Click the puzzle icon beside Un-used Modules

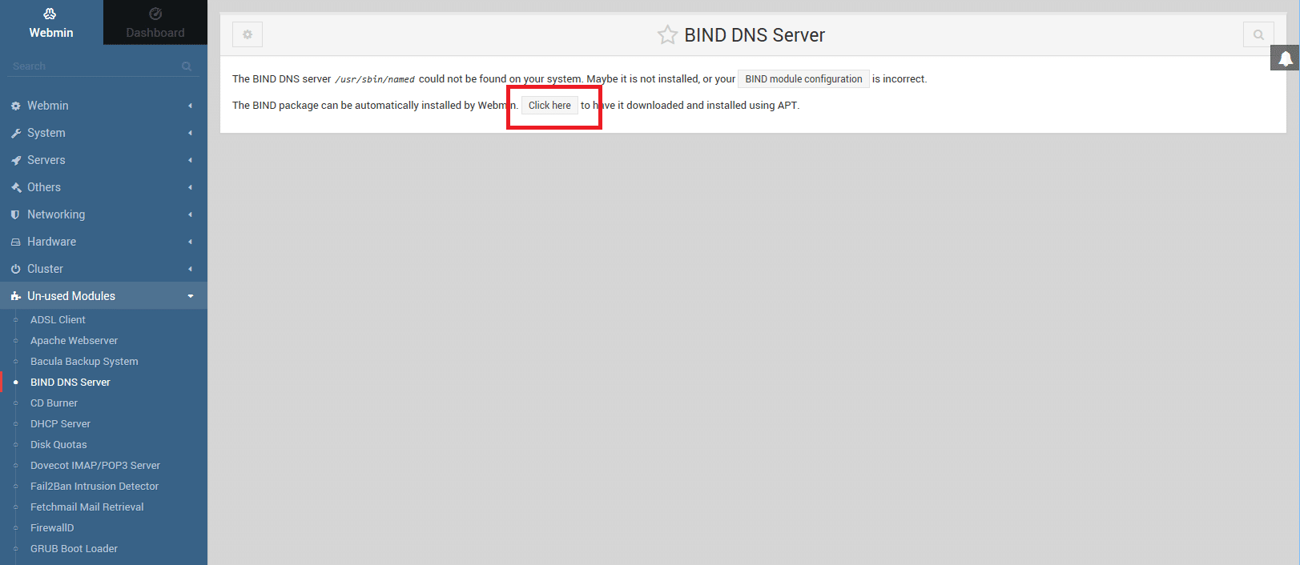pyautogui.click(x=15, y=296)
